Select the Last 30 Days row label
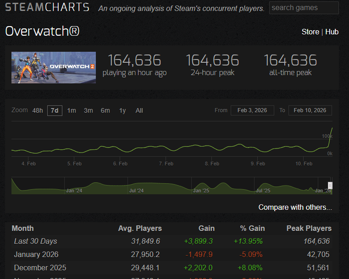 [36, 241]
